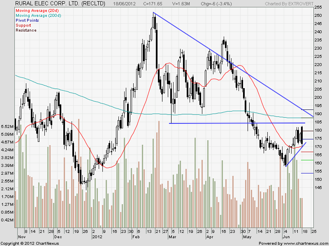Click the Feb month label on time axis
The image size is (329, 246).
(136, 237)
